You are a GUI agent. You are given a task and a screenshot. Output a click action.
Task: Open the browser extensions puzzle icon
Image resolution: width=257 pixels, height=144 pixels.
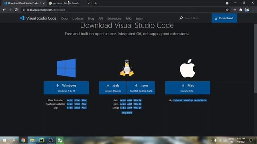tap(241, 10)
